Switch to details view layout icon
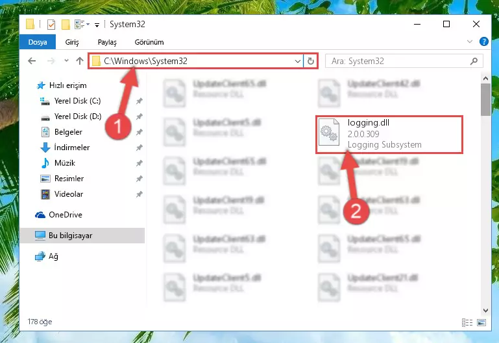The image size is (499, 343). (x=467, y=323)
